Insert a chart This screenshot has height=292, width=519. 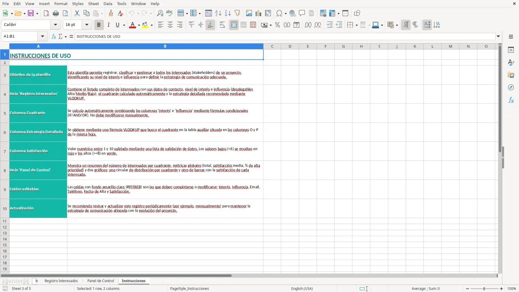[259, 13]
